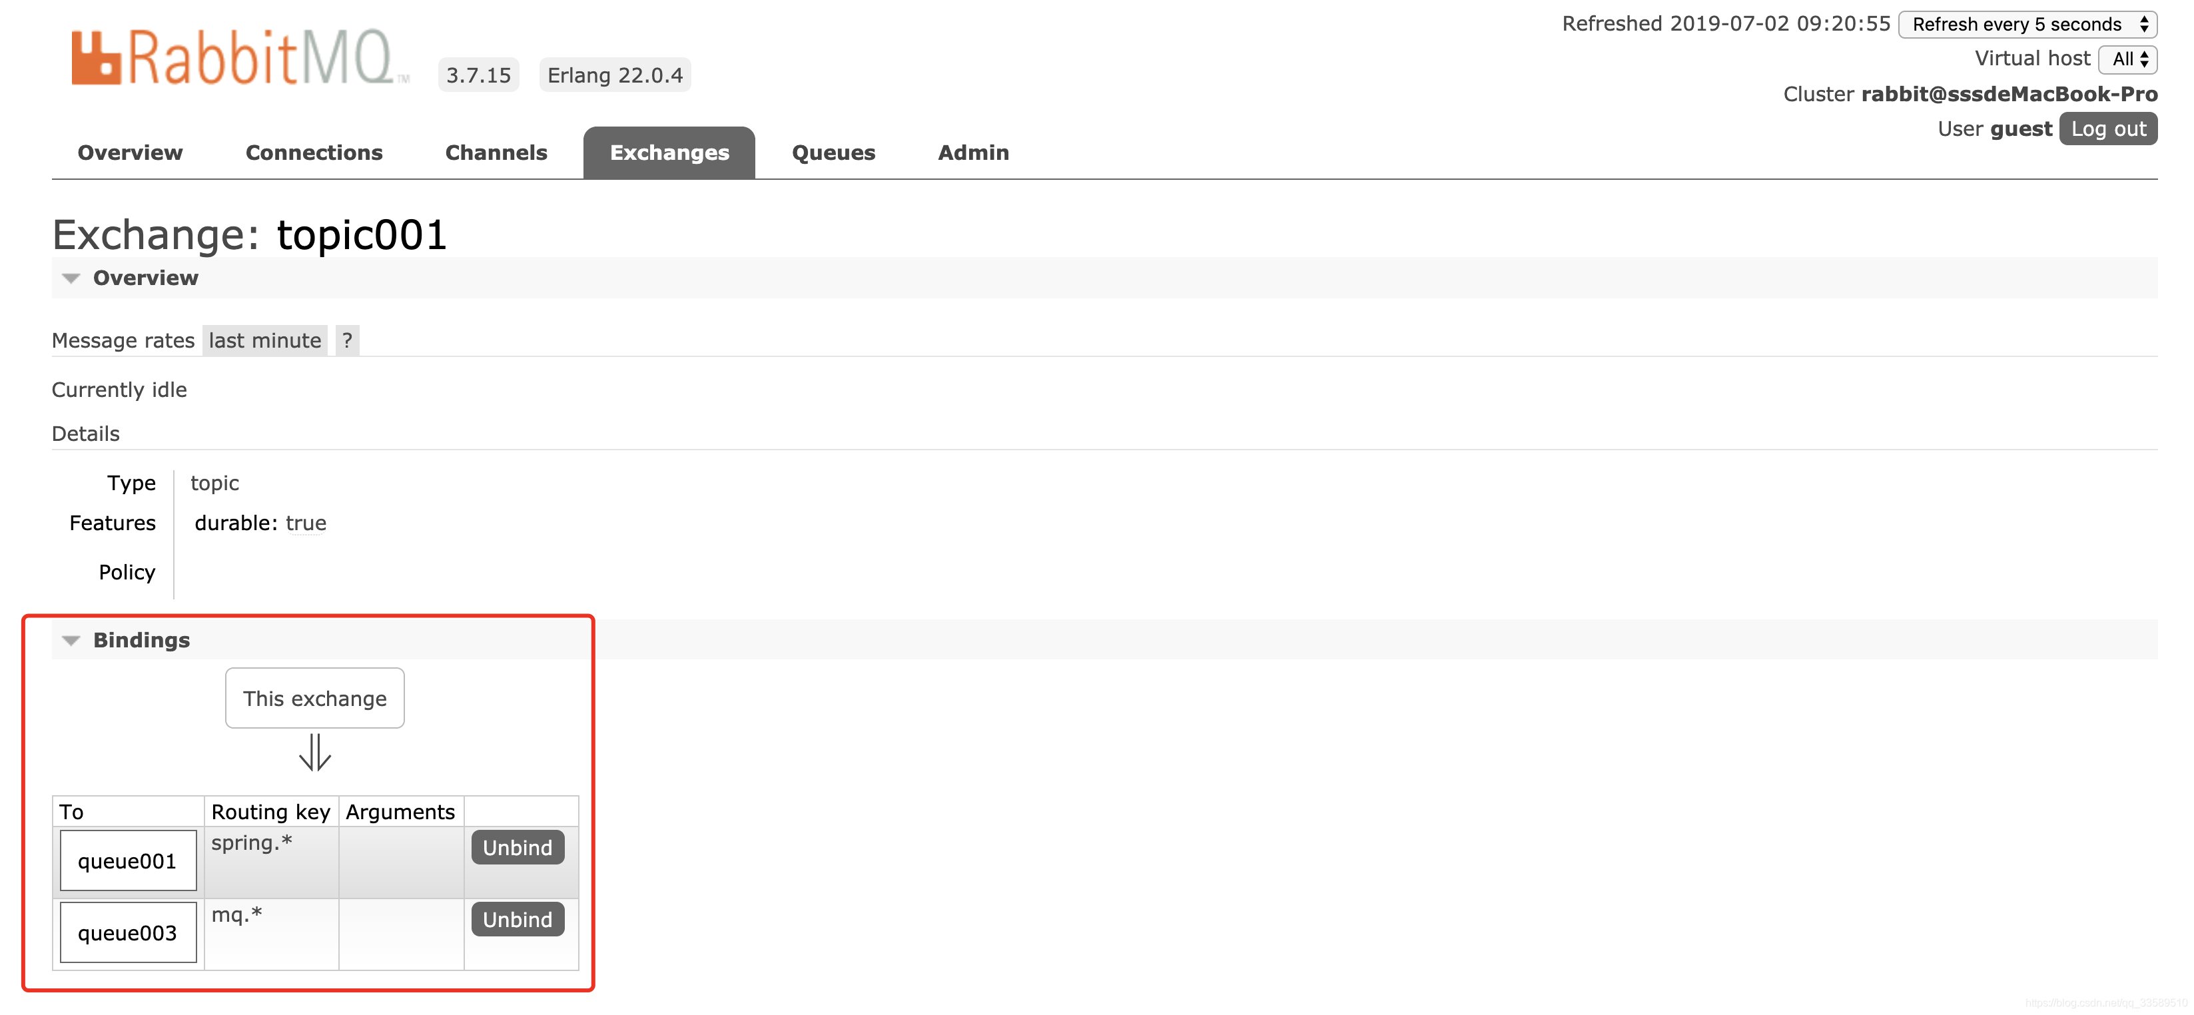The image size is (2194, 1015).
Task: Open the Virtual host dropdown
Action: tap(2127, 59)
